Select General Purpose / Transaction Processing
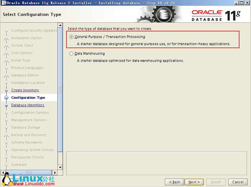 tap(72, 36)
